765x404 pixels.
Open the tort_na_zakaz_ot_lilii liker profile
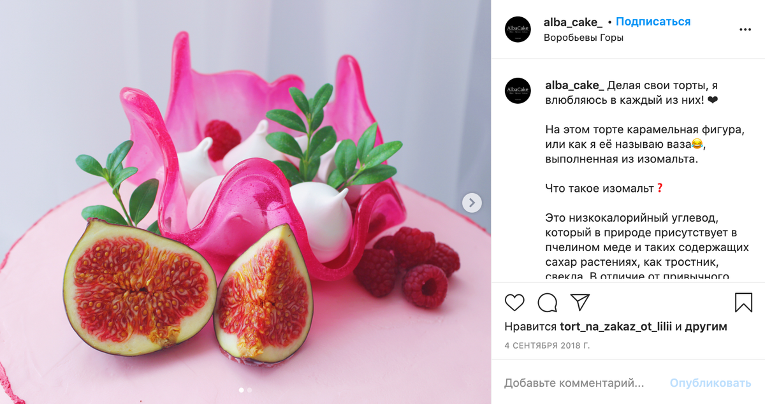click(x=616, y=327)
